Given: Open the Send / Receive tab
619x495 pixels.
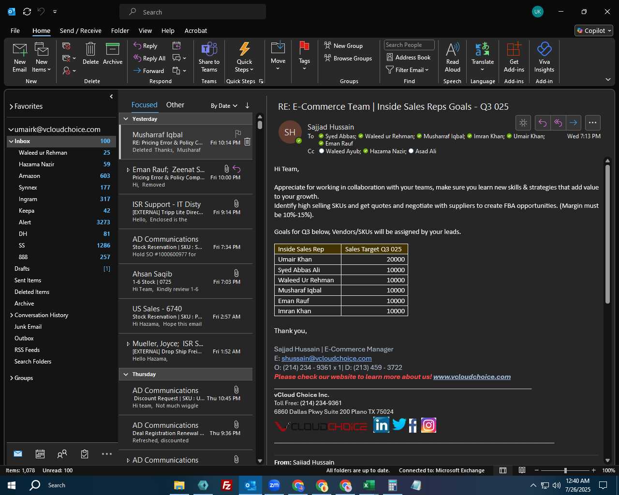Looking at the screenshot, I should (x=81, y=30).
